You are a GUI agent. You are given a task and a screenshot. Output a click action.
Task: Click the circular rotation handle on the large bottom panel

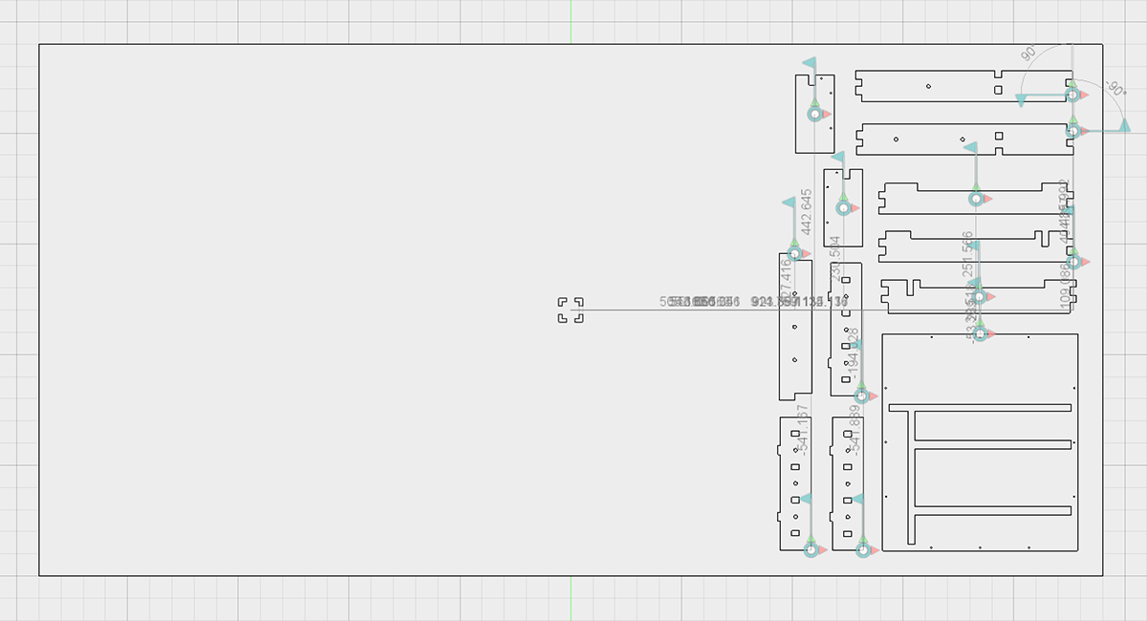pyautogui.click(x=981, y=333)
